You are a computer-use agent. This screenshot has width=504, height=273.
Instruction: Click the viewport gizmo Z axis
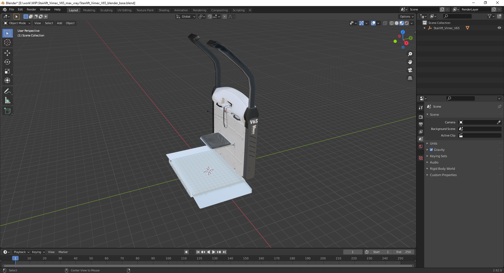pyautogui.click(x=403, y=32)
